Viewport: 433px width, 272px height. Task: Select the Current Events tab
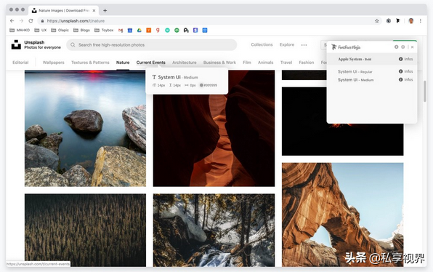tap(151, 63)
